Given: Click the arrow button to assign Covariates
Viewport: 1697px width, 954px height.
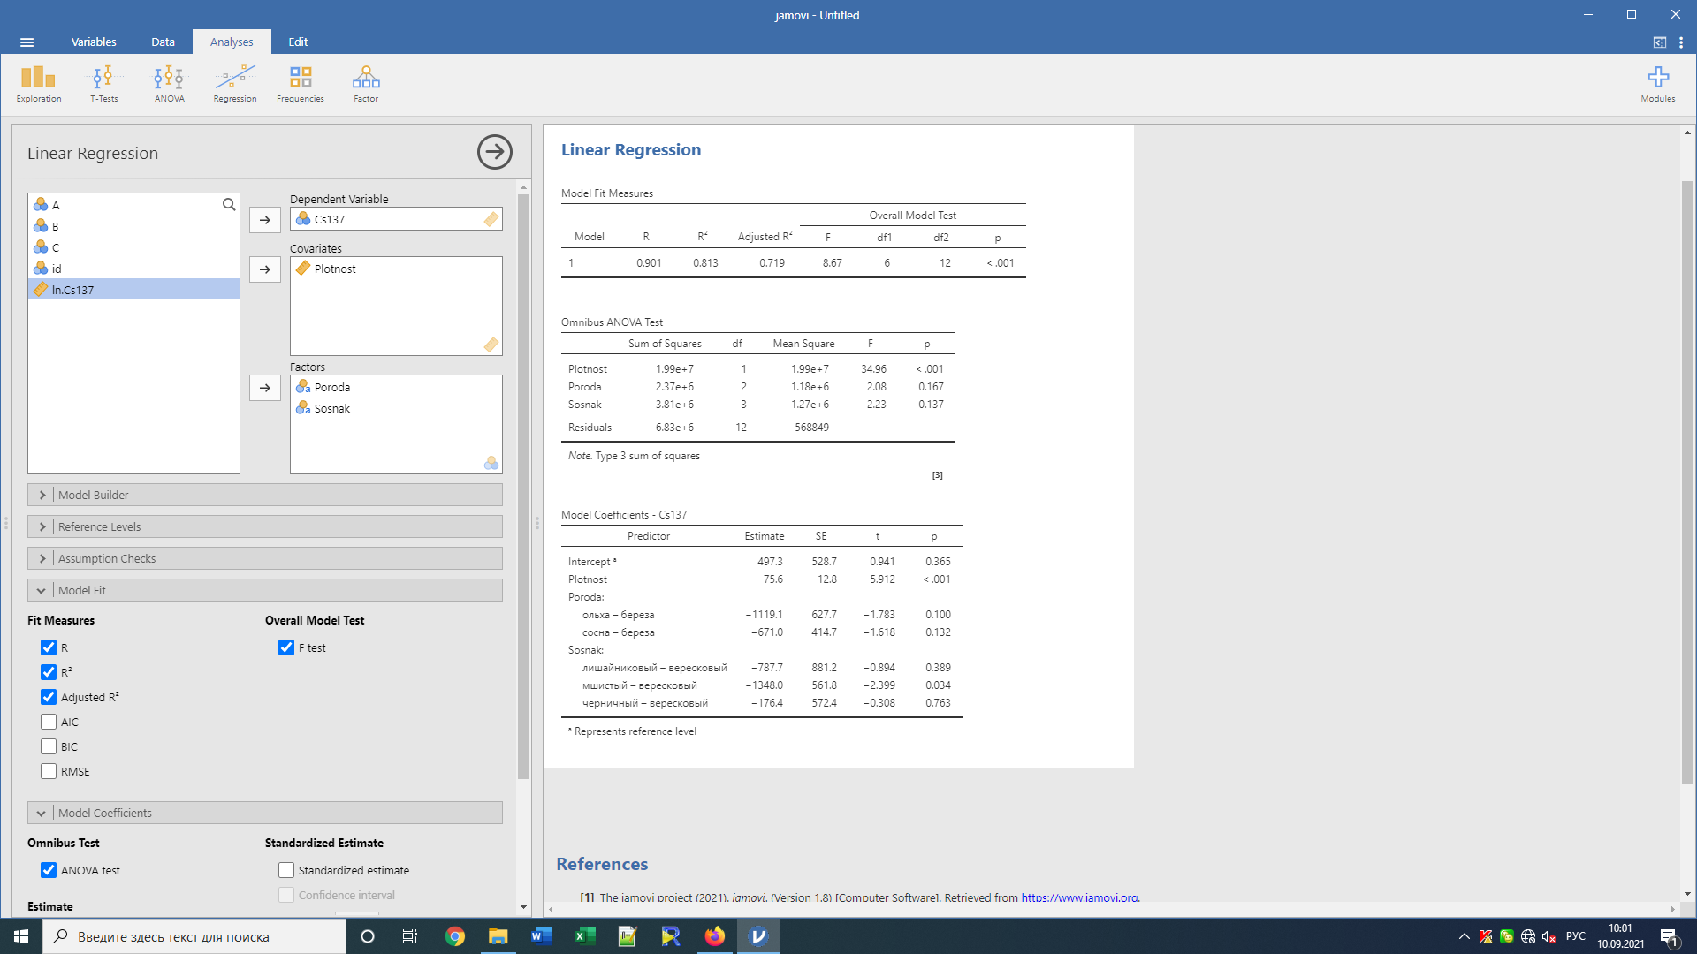Looking at the screenshot, I should 264,269.
